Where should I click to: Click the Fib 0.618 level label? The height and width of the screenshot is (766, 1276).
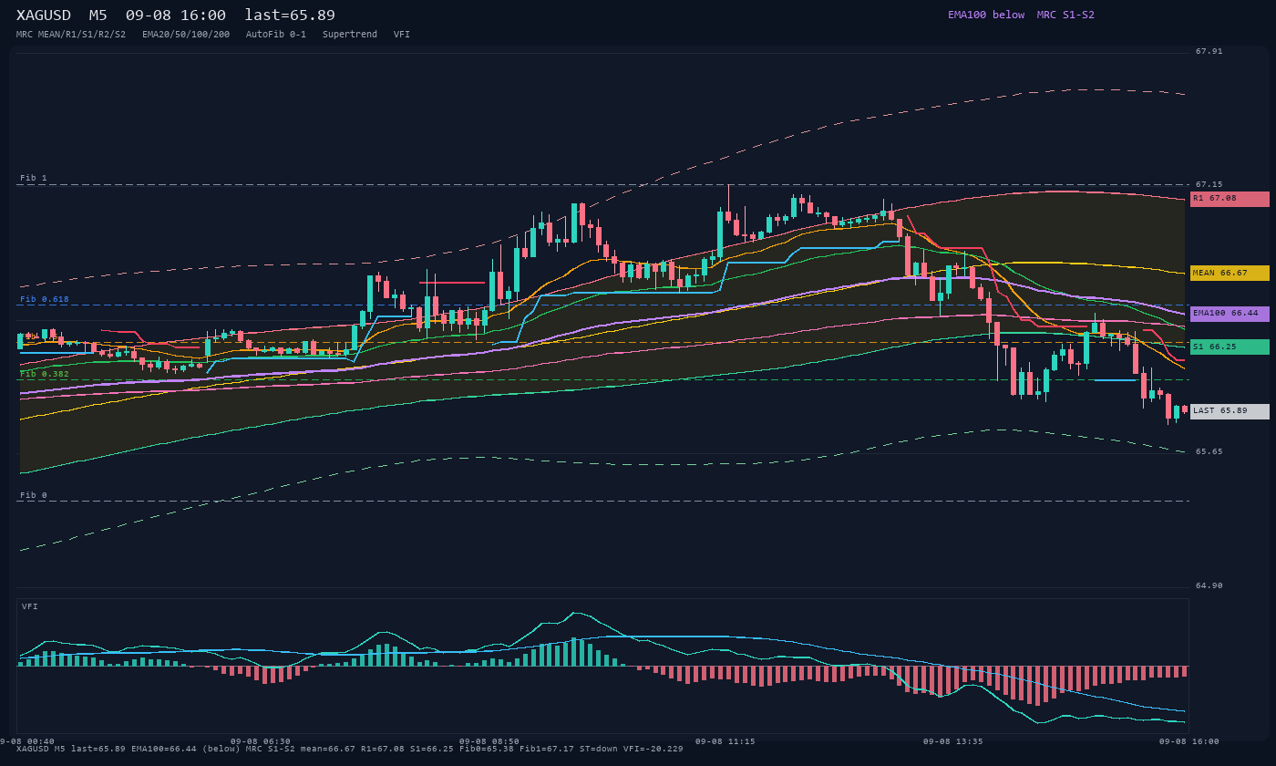point(45,299)
